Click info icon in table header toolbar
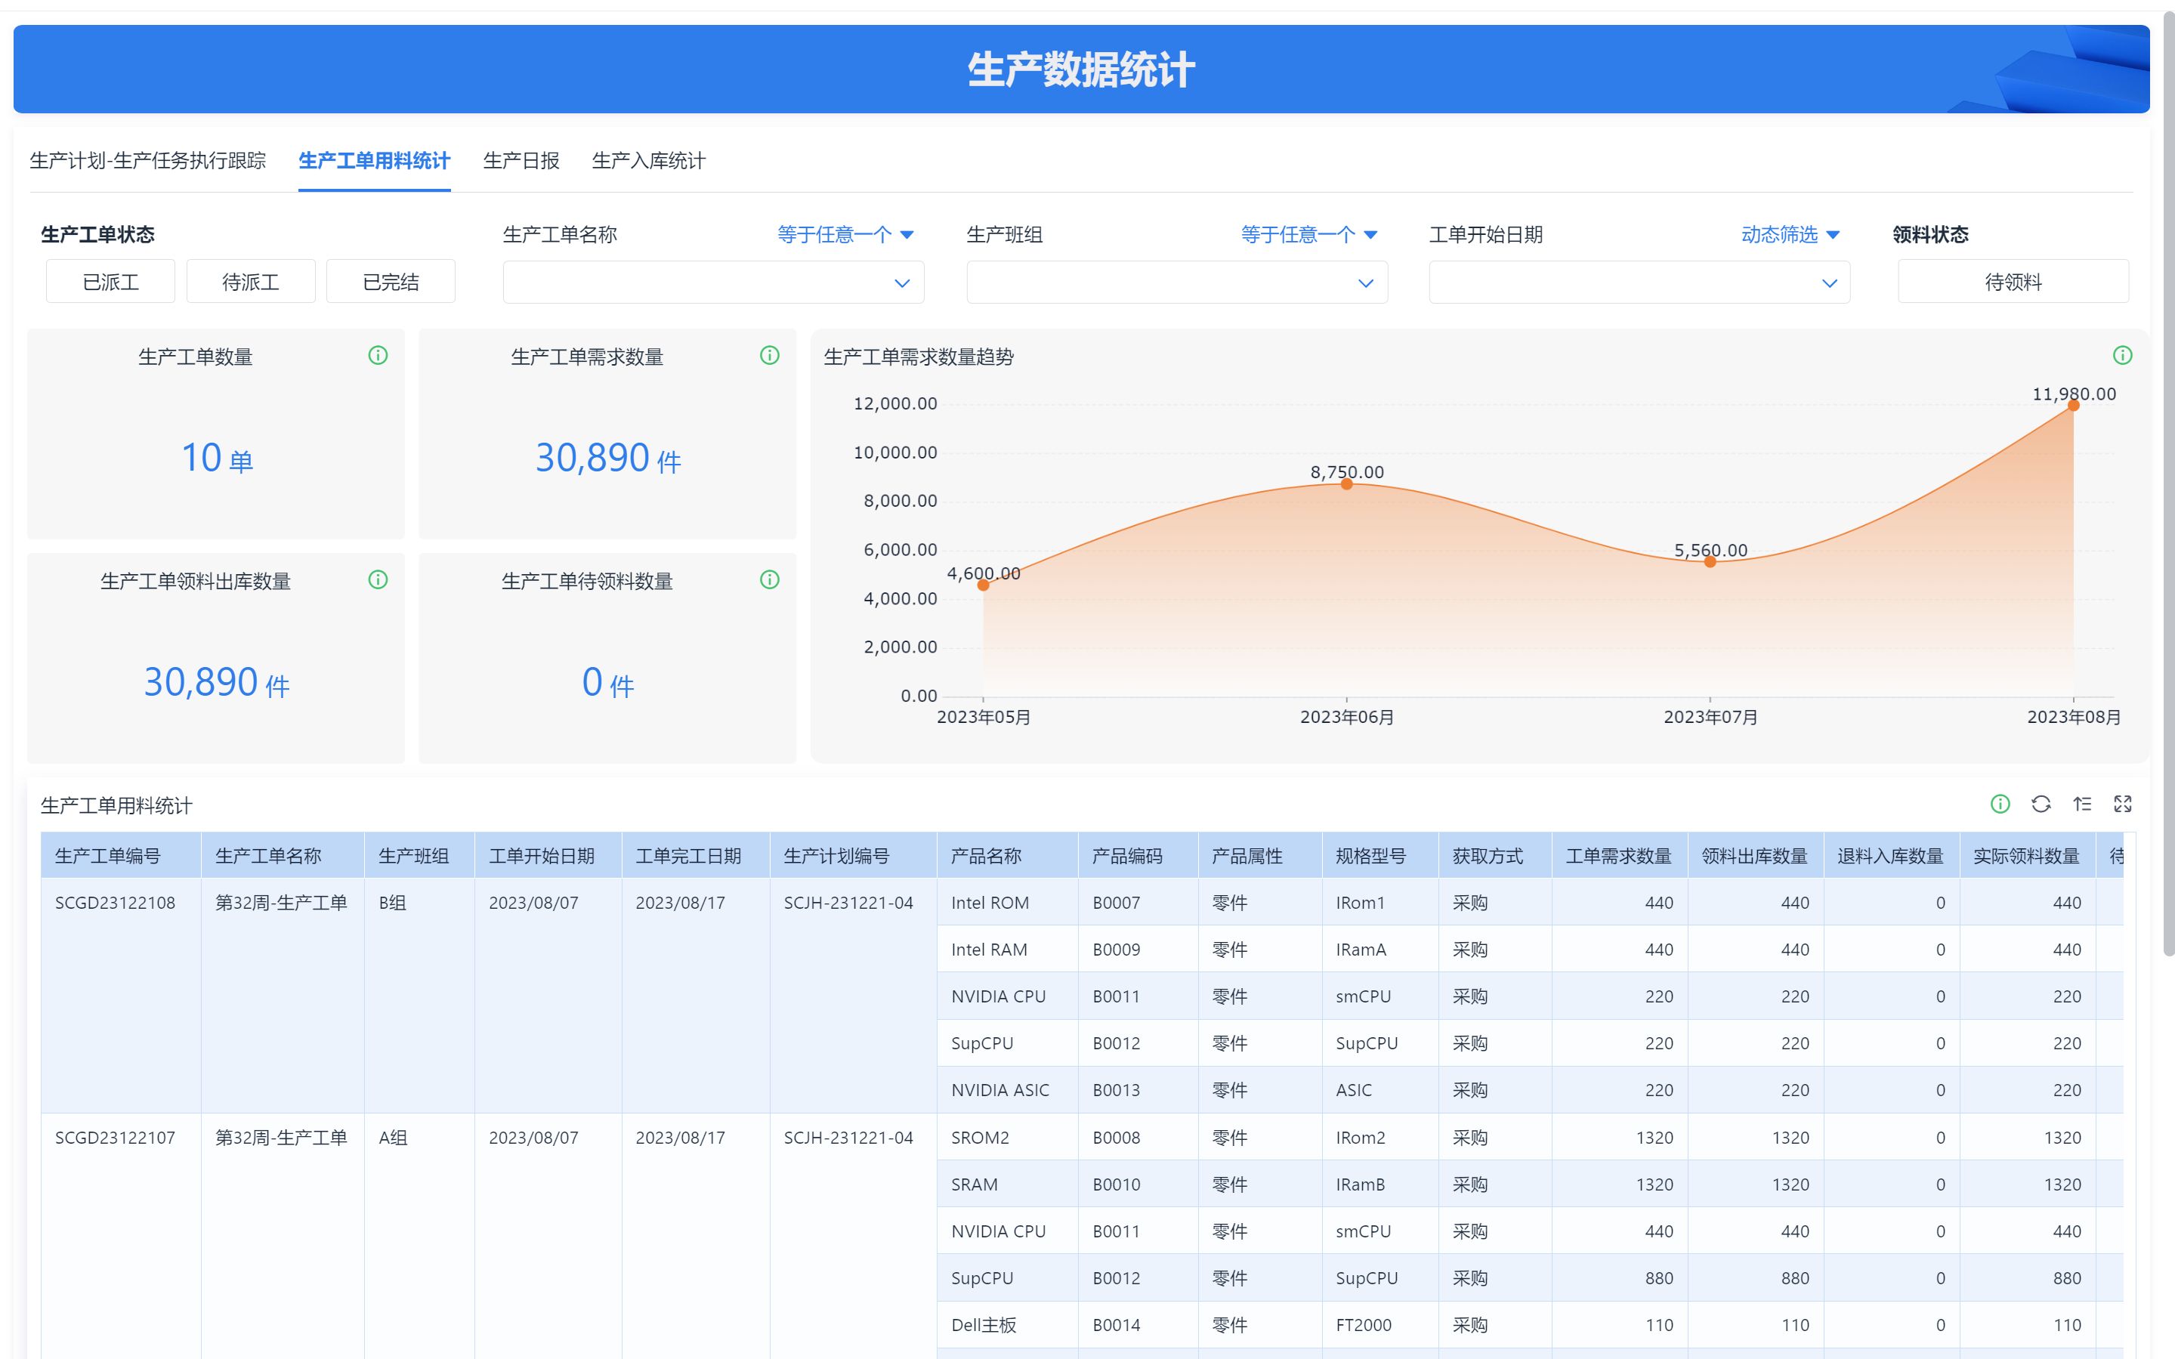 (2000, 805)
